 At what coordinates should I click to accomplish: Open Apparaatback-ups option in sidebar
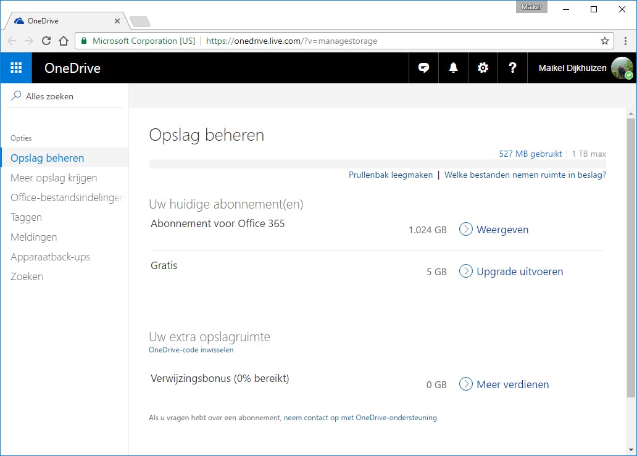(x=50, y=257)
